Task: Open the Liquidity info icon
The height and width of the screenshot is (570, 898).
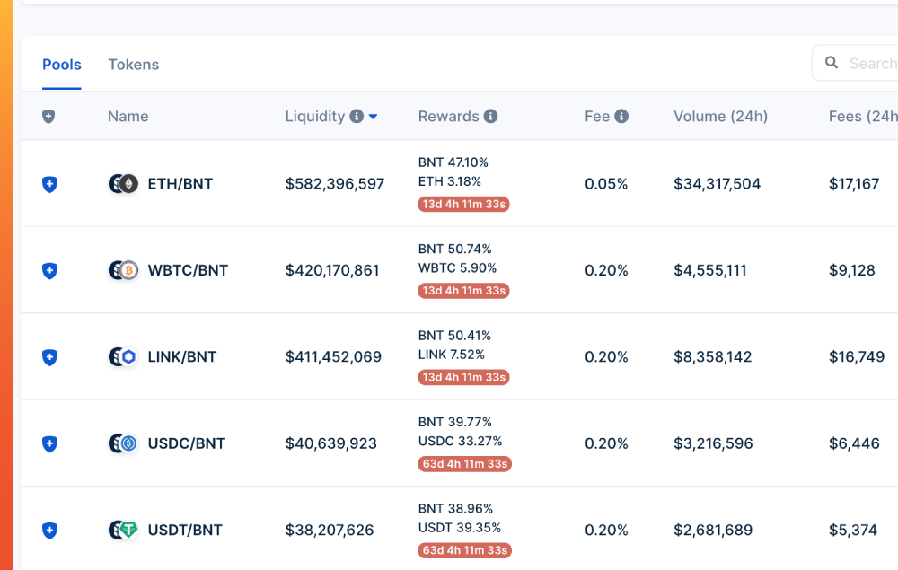Action: [x=357, y=116]
